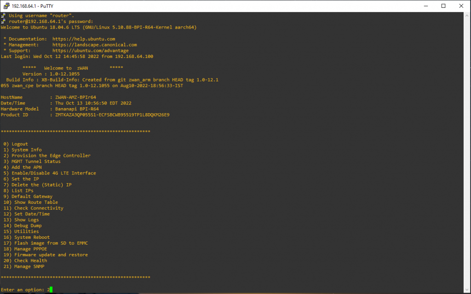Maximize the PuTTY window
This screenshot has height=294, width=471.
click(x=443, y=6)
